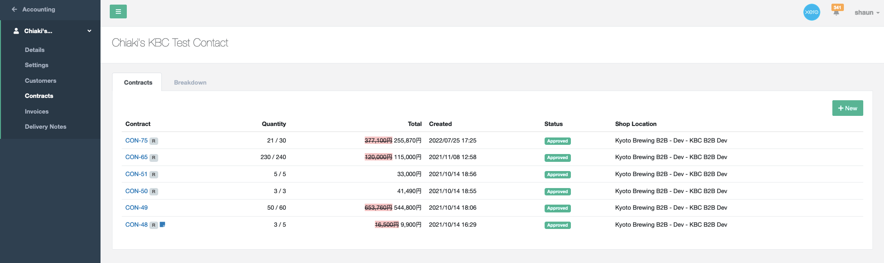Open contract CON-48 link
884x263 pixels.
pos(136,224)
